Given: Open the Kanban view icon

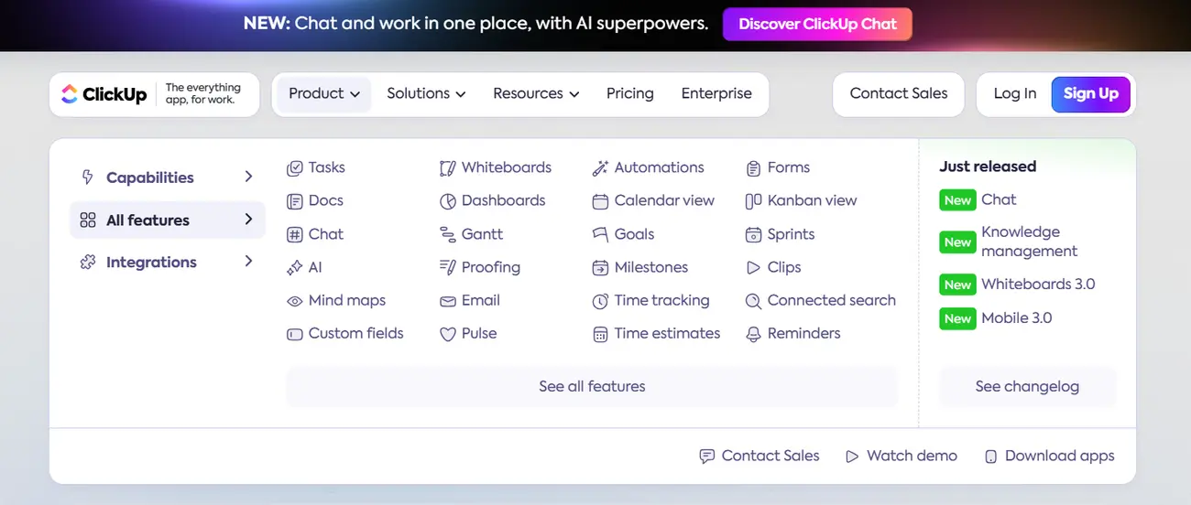Looking at the screenshot, I should pyautogui.click(x=753, y=201).
